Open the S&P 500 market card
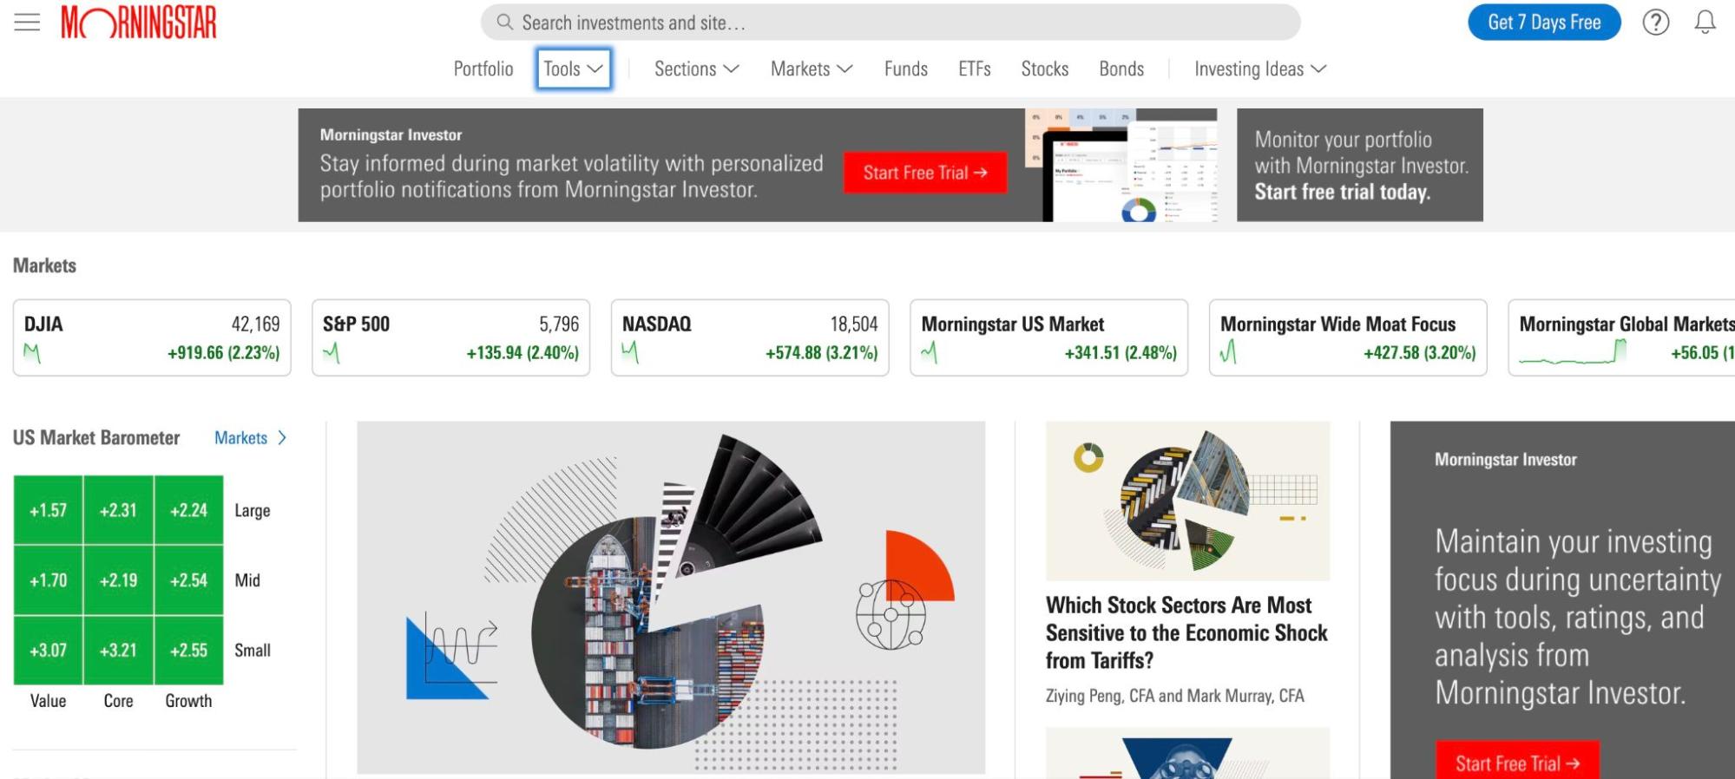 point(450,337)
